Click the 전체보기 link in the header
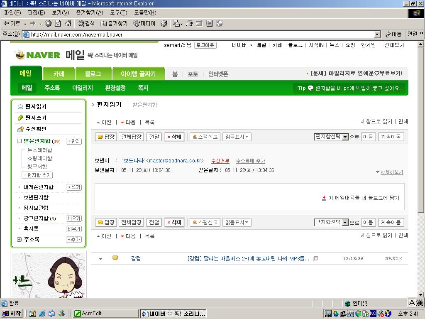This screenshot has height=319, width=425. point(394,45)
